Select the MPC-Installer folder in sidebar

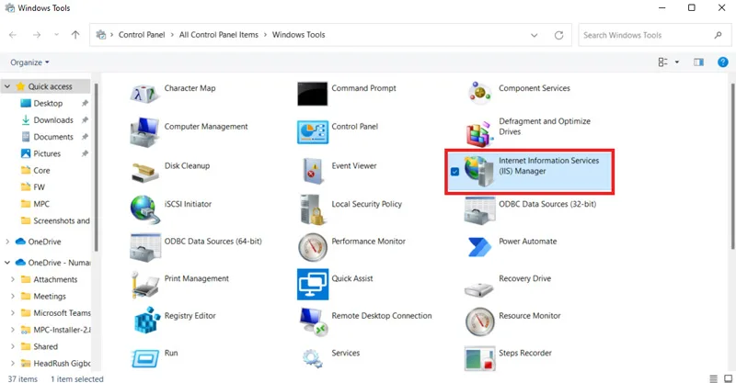62,330
